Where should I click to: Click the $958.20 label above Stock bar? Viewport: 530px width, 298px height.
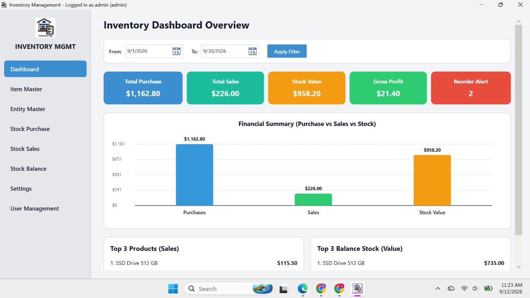point(432,150)
